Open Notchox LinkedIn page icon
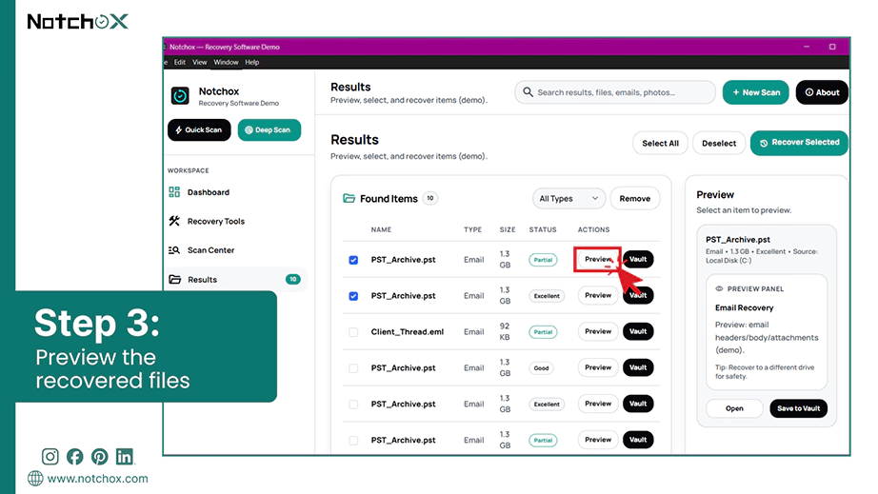 (125, 457)
